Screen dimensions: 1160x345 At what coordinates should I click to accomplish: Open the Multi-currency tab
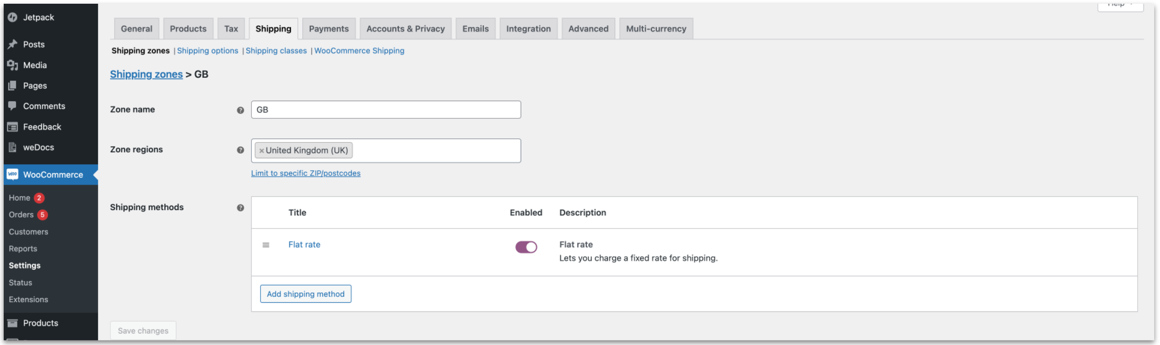(656, 29)
